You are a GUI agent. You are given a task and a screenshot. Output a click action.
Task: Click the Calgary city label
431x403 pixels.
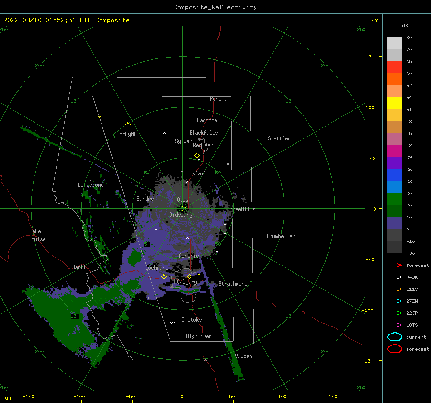coord(187,282)
